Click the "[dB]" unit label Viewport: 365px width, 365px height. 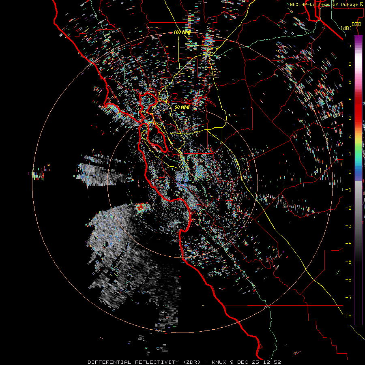pos(346,28)
